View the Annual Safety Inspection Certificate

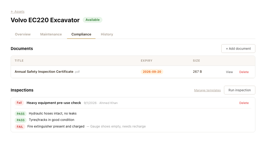(229, 72)
